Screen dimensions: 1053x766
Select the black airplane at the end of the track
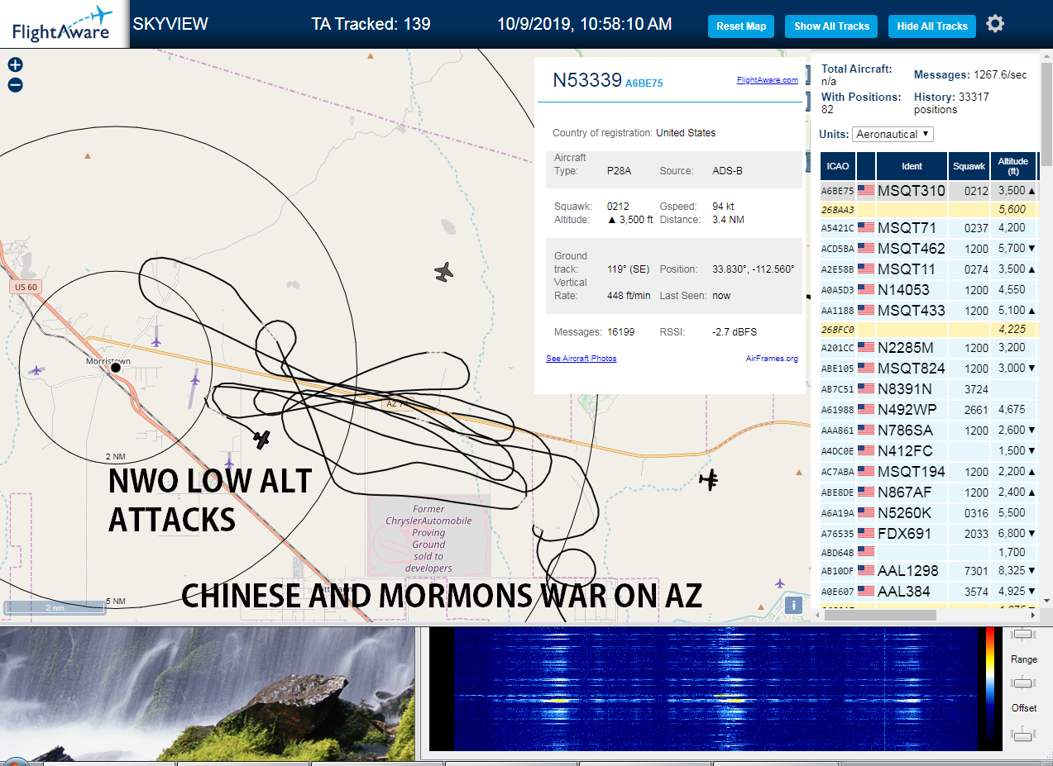coord(262,440)
